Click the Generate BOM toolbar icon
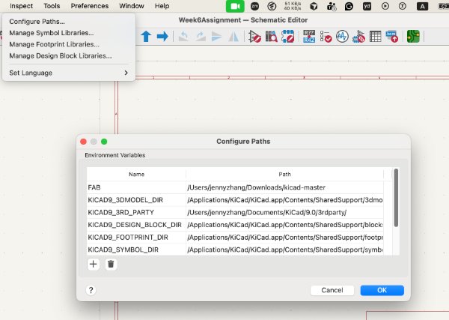 392,37
